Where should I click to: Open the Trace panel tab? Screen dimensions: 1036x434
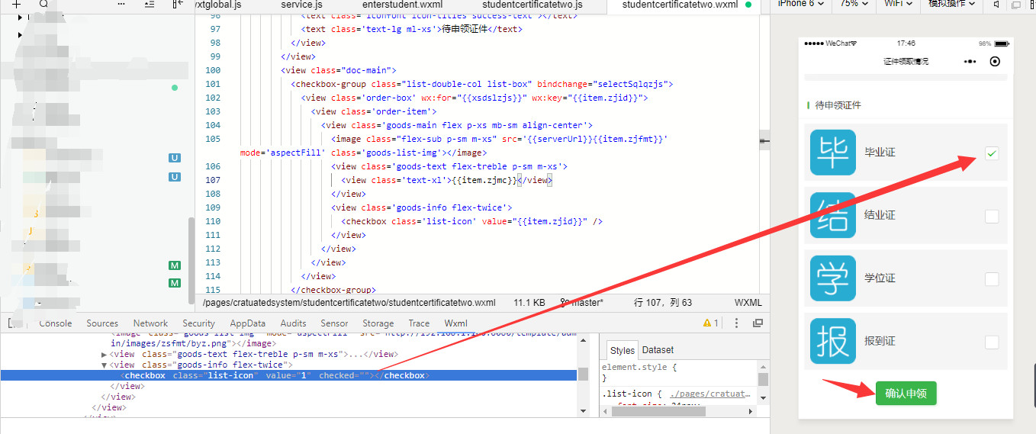(419, 323)
